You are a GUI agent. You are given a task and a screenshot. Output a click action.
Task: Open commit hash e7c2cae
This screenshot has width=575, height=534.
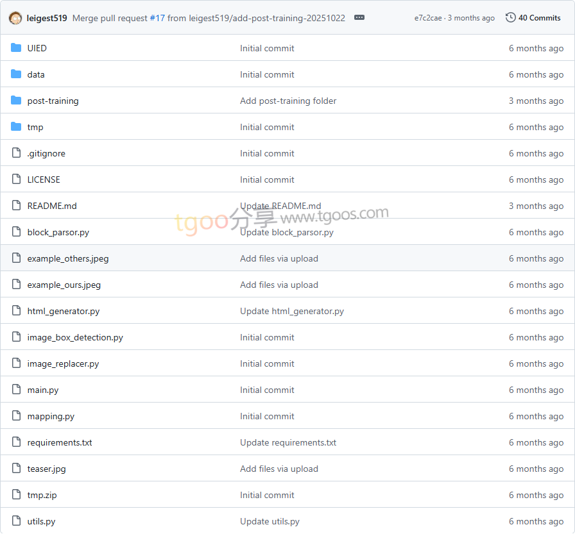pyautogui.click(x=428, y=18)
